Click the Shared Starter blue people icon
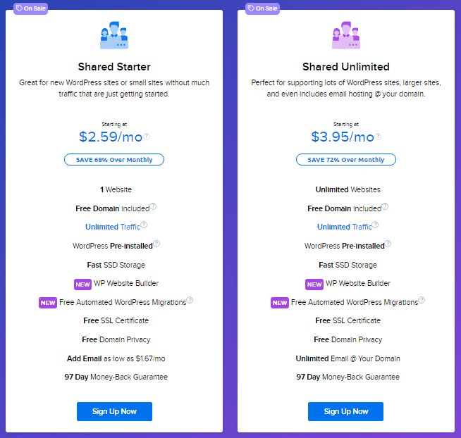The image size is (461, 438). [x=114, y=35]
